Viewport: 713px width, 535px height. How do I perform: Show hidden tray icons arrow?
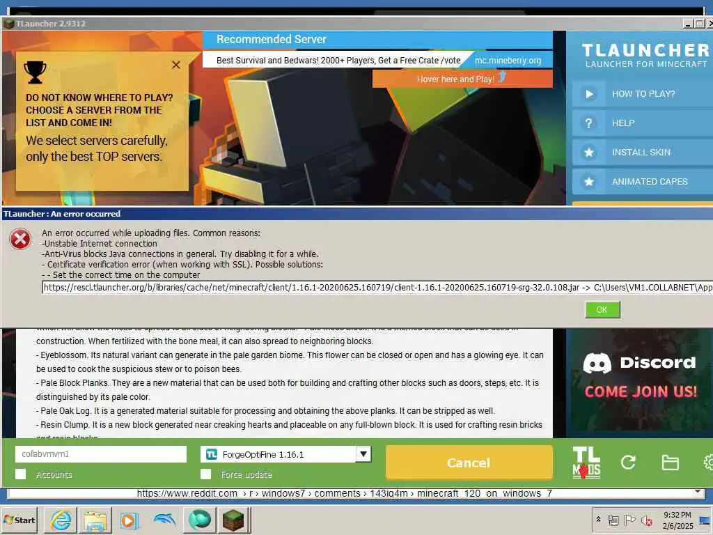[598, 520]
